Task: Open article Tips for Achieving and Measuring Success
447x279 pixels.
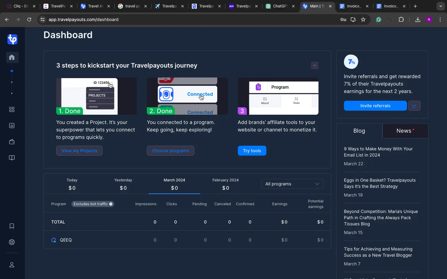Action: click(x=378, y=252)
